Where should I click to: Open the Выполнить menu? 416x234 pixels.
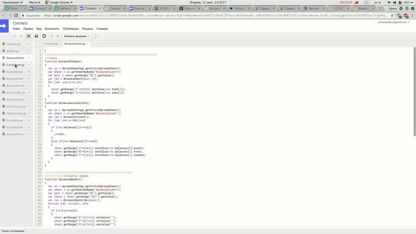[52, 29]
